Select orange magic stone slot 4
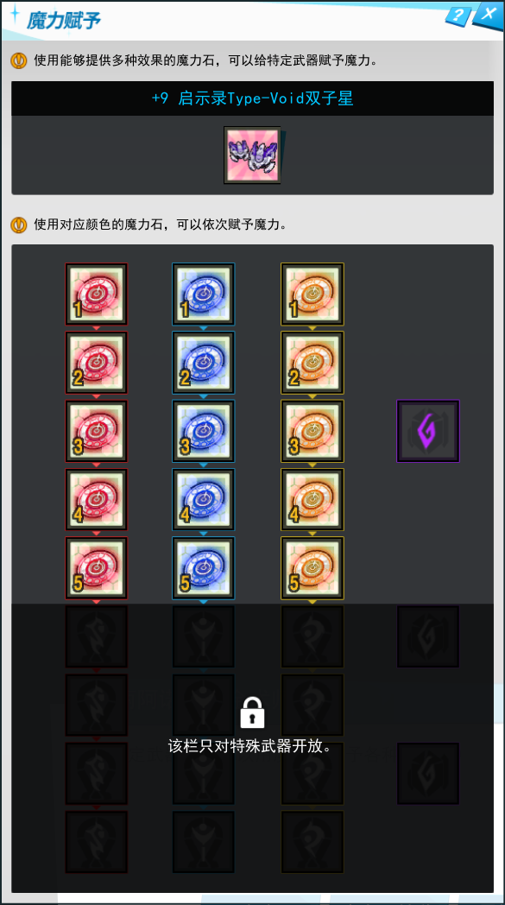Image resolution: width=505 pixels, height=905 pixels. (x=312, y=500)
